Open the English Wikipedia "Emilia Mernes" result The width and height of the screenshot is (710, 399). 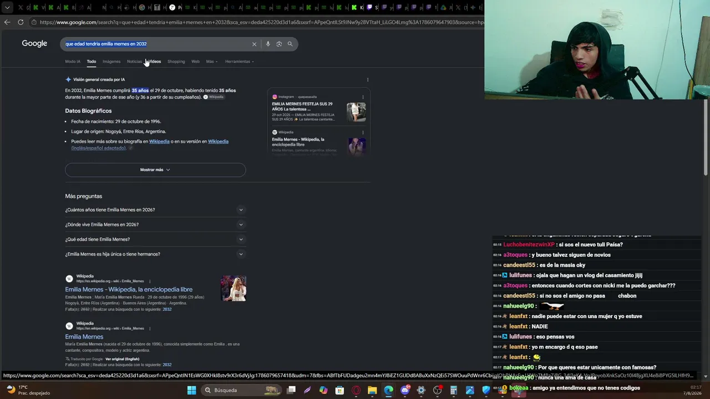[84, 336]
